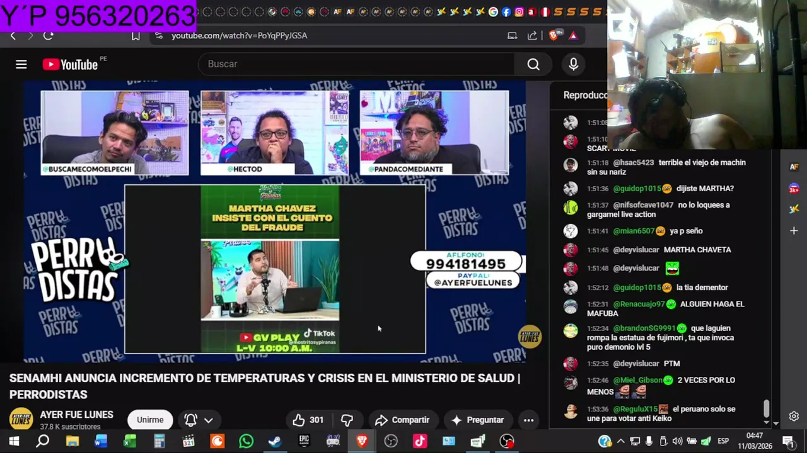807x453 pixels.
Task: Click the youtube.com URL in address bar
Action: pos(240,36)
